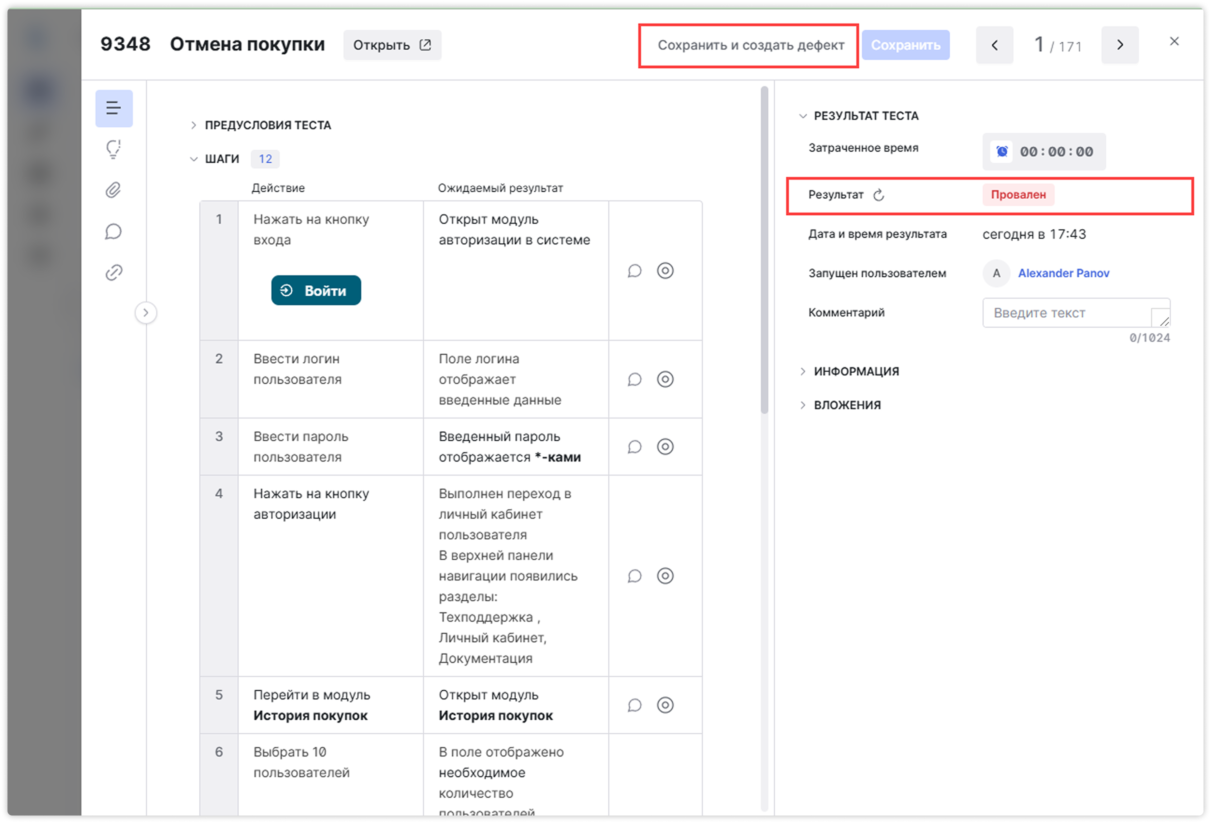The image size is (1211, 823).
Task: Click the 1 / 171 page counter
Action: [1058, 45]
